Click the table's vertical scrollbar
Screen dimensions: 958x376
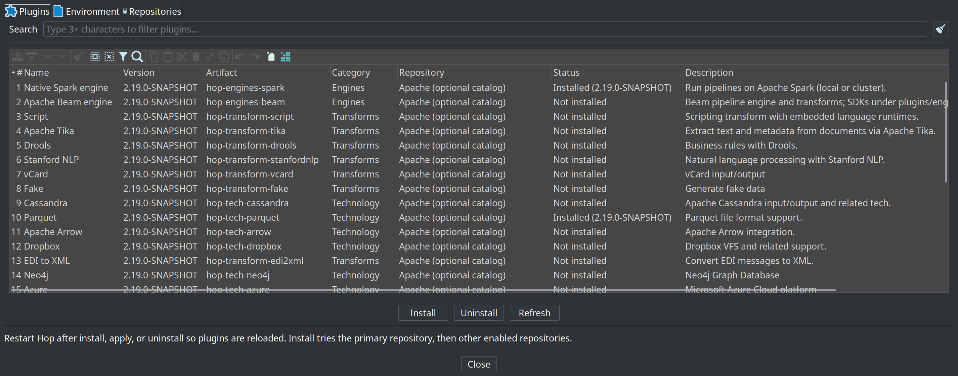[x=946, y=132]
